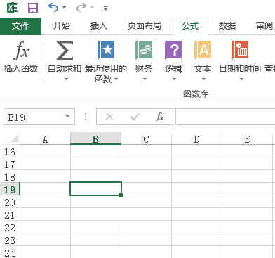Open the 文件 (File) tab
The width and height of the screenshot is (275, 258).
[20, 26]
